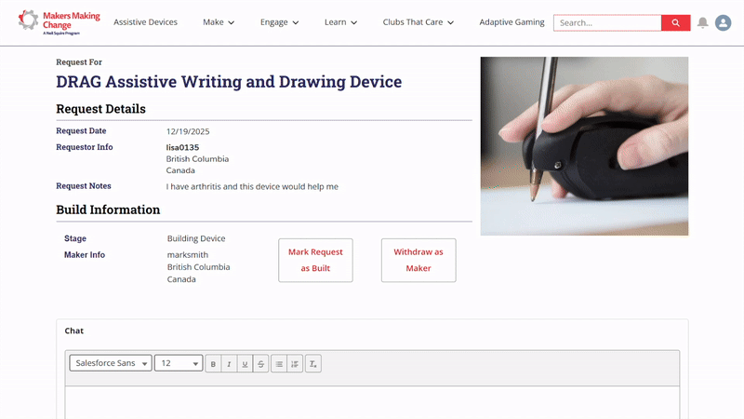Select the requestor name lisa0135
The width and height of the screenshot is (744, 419).
pos(182,147)
